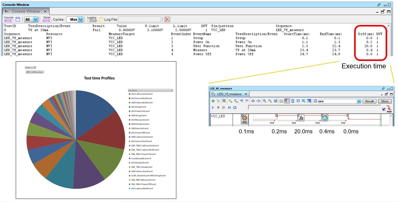
Task: Zoom in on the sequence timeline
Action: tap(265, 101)
